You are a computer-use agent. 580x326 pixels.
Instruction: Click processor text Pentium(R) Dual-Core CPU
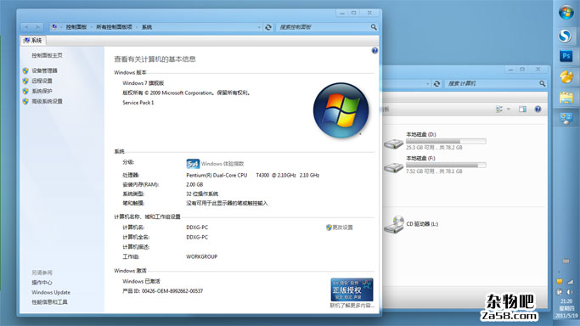click(217, 175)
